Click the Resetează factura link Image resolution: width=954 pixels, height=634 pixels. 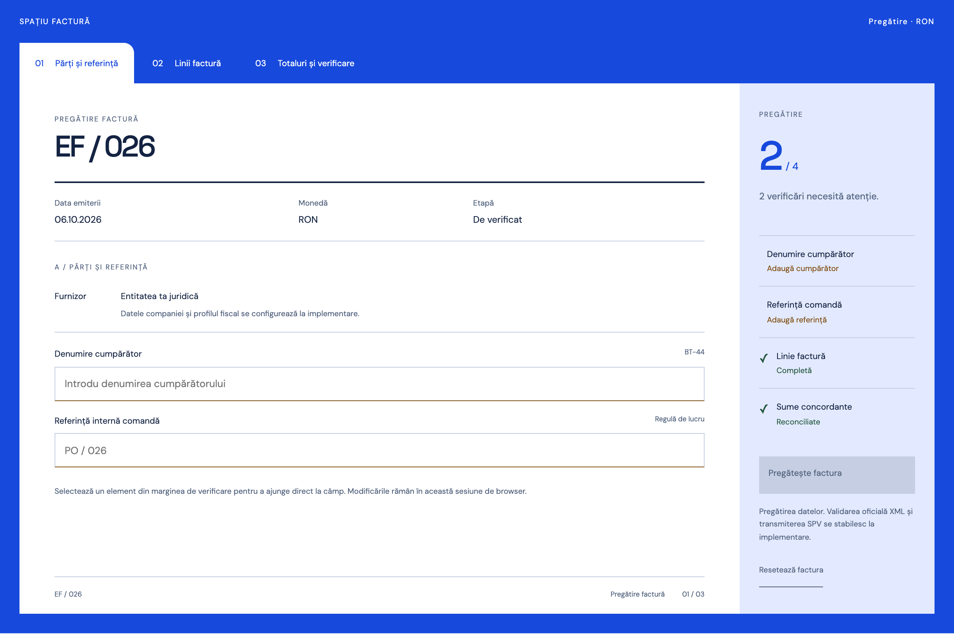click(x=791, y=570)
